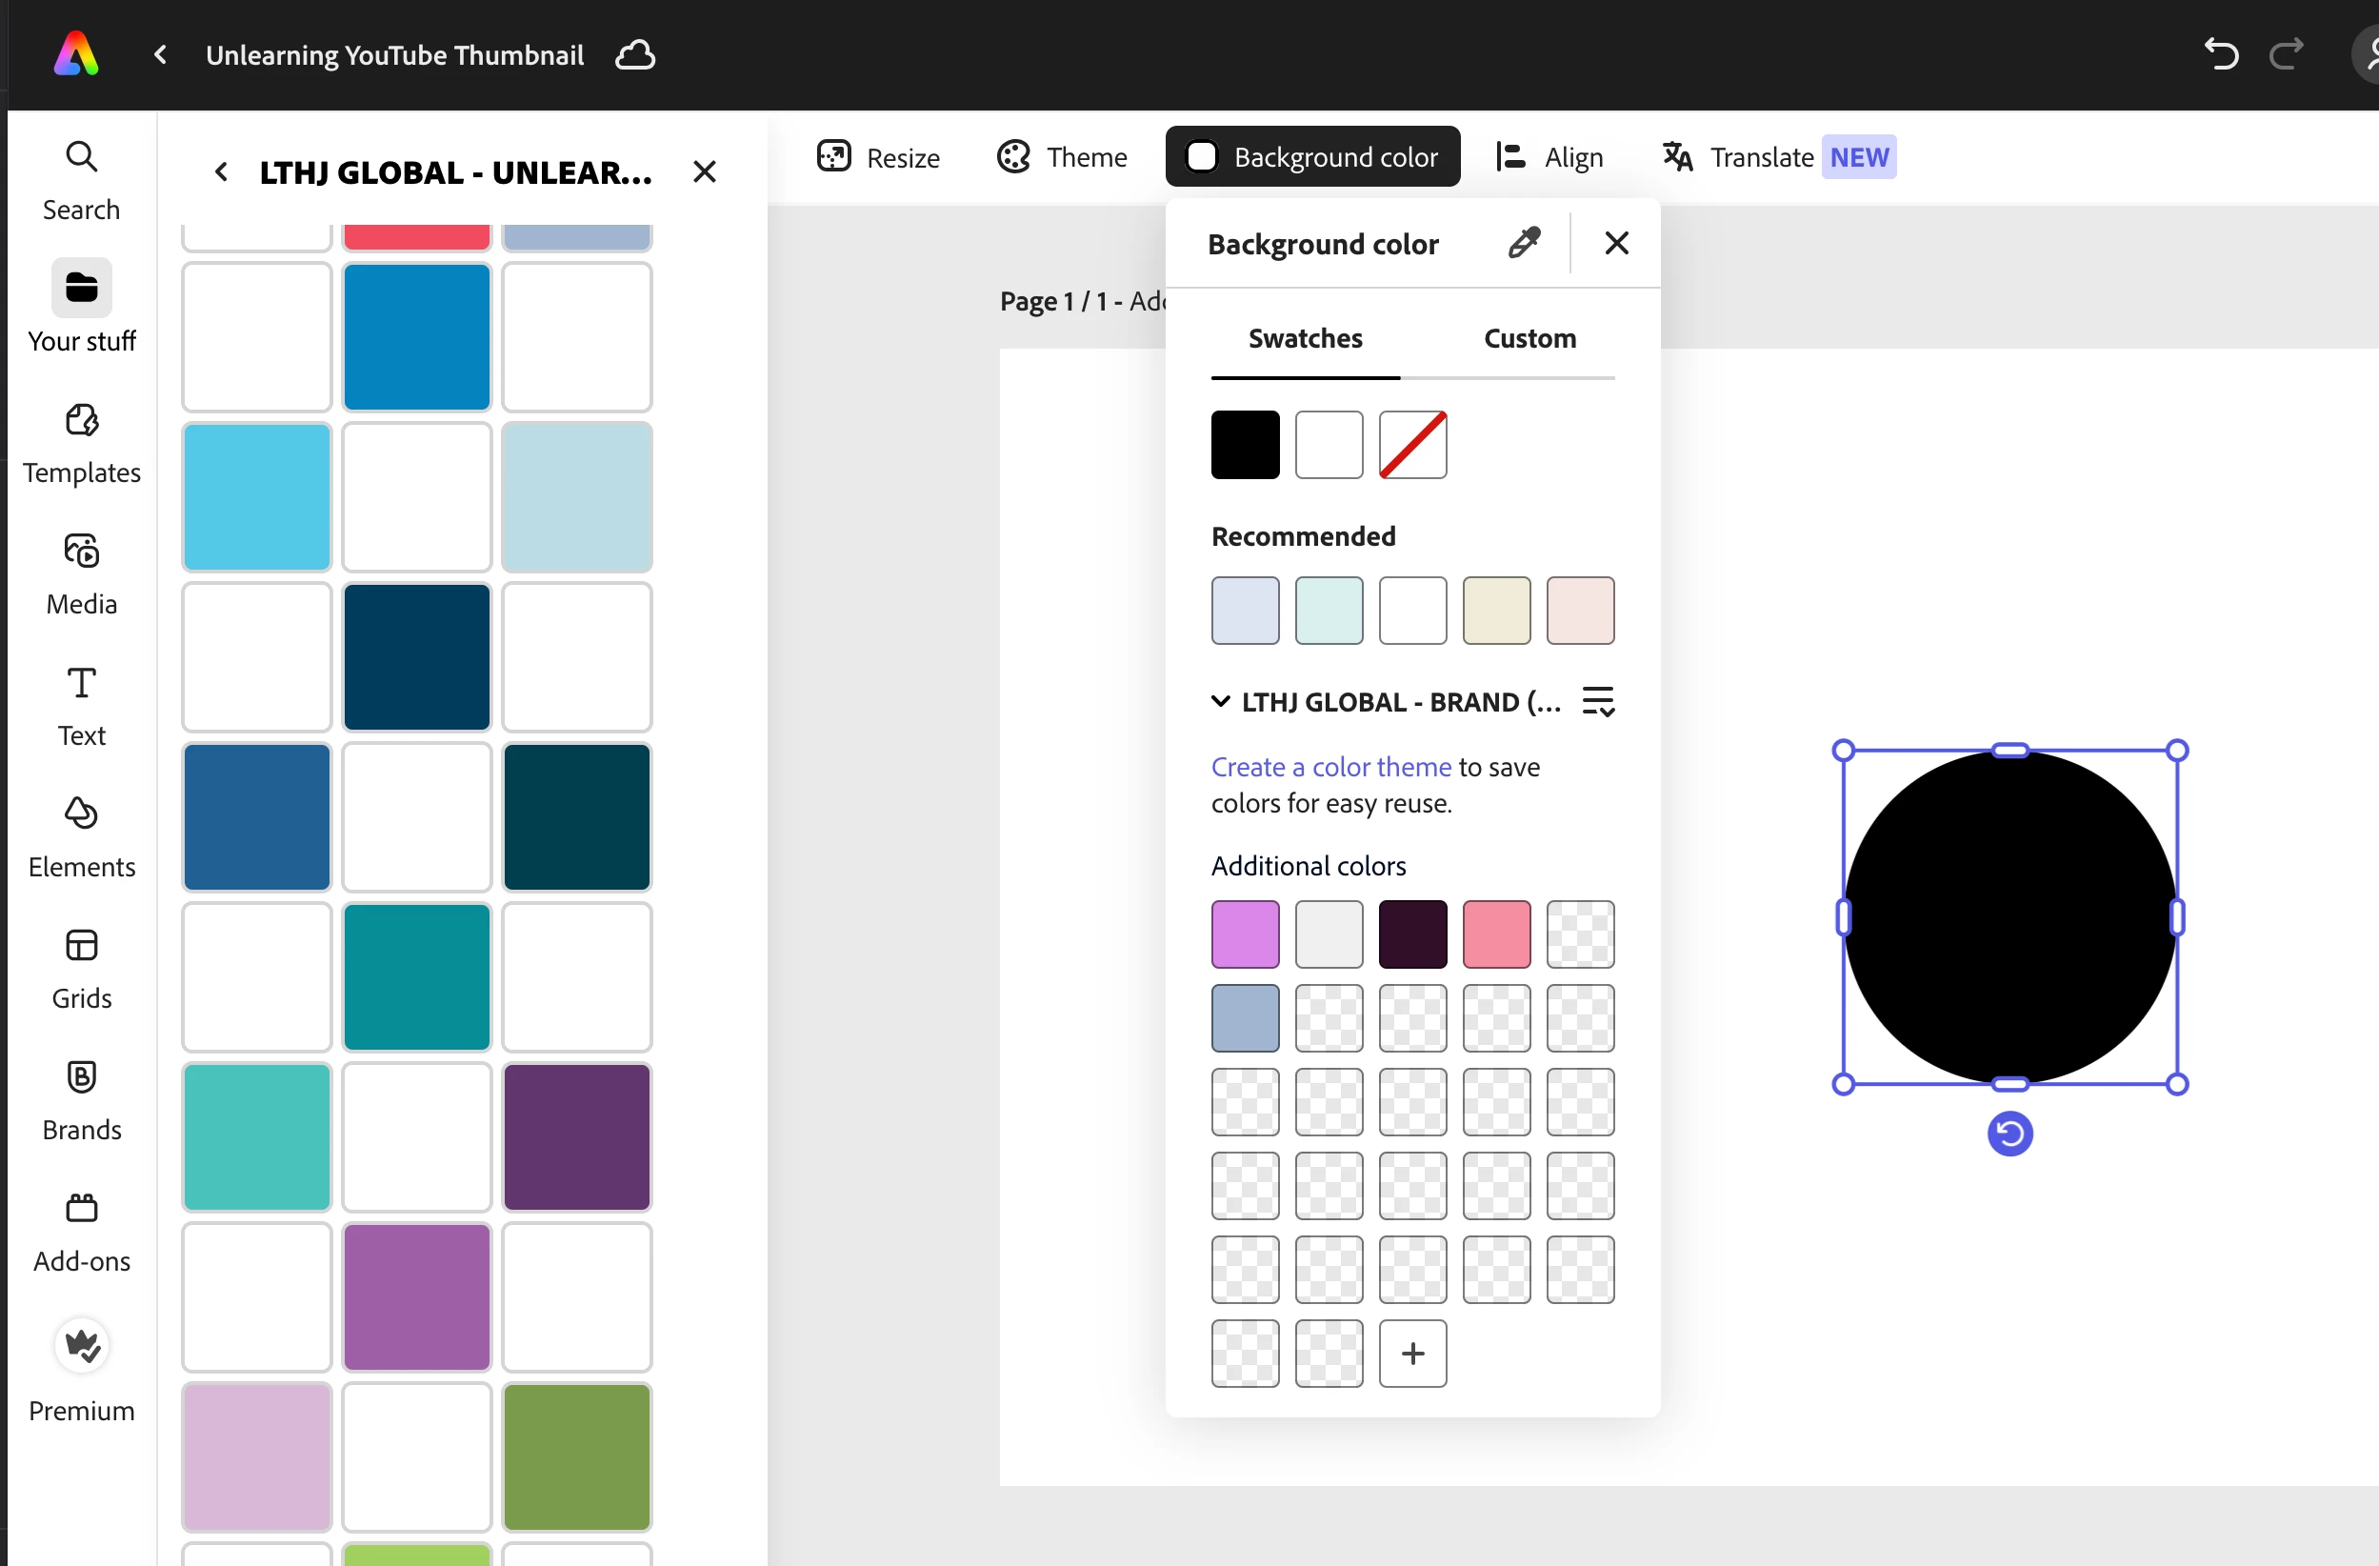The width and height of the screenshot is (2379, 1566).
Task: Switch to the Swatches tab
Action: coord(1305,339)
